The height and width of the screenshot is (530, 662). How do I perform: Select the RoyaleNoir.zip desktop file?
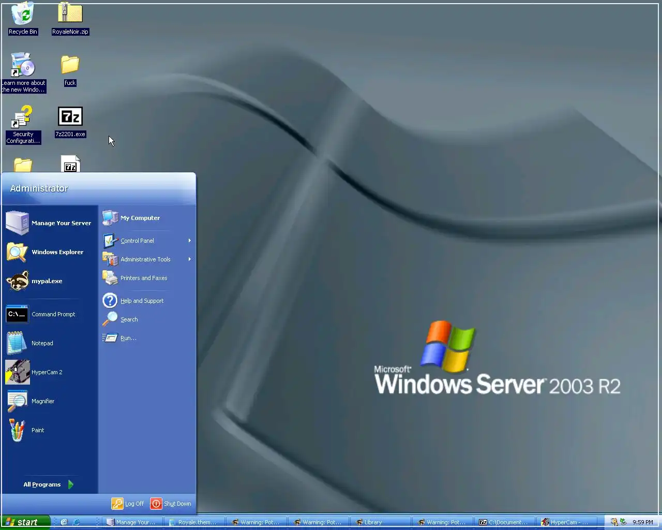point(70,18)
